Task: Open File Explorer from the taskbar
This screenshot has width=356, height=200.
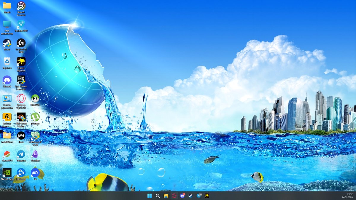Action: 166,196
